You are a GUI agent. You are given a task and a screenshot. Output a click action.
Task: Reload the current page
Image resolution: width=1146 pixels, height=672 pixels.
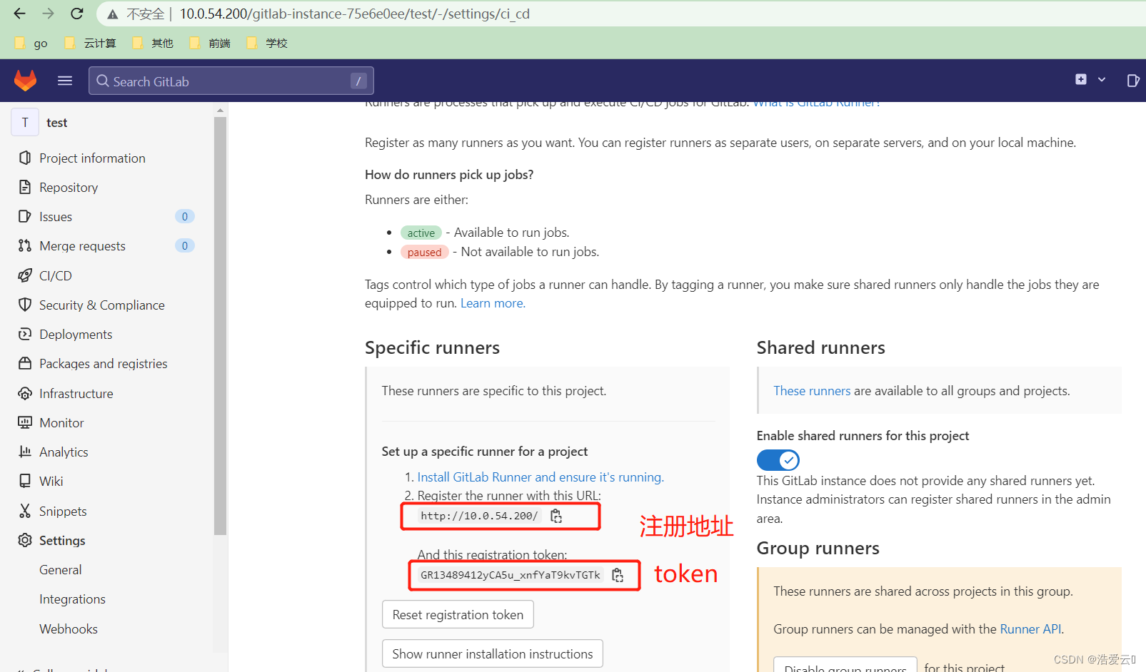coord(77,14)
